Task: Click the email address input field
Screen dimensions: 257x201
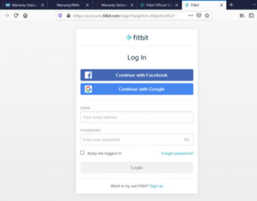Action: click(137, 117)
